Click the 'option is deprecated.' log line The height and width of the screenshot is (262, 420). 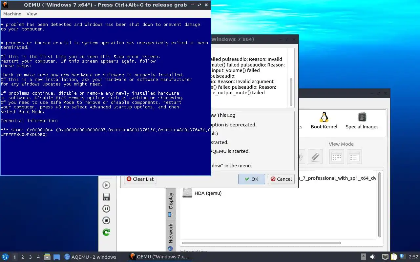[x=233, y=125]
